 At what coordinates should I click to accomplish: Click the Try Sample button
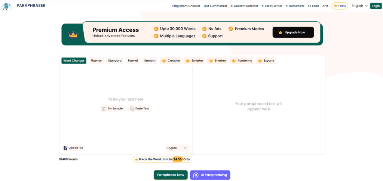(x=112, y=108)
